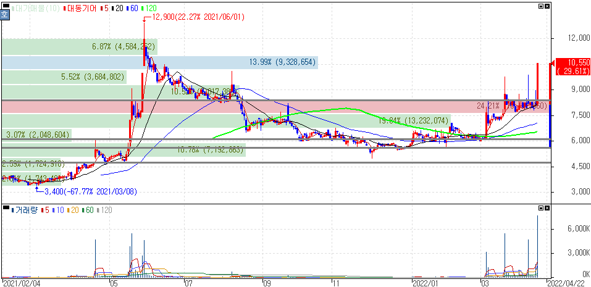Screen dimensions: 591x287
Task: Select the 대동기어 series legend
Action: click(x=80, y=8)
